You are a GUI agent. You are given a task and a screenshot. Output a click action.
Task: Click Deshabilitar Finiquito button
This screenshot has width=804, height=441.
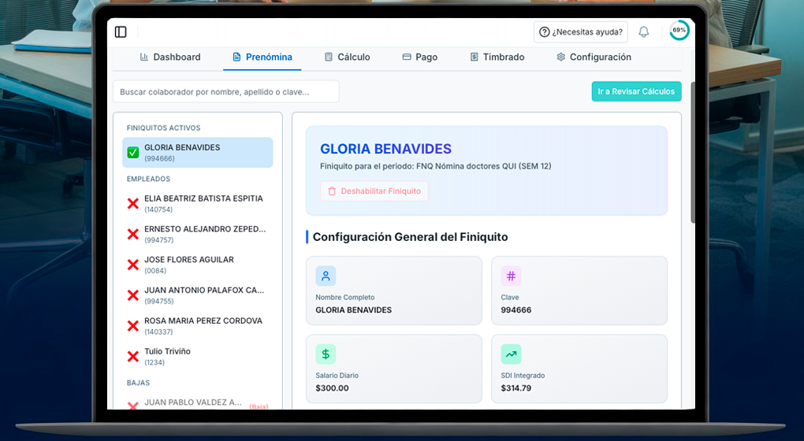tap(374, 191)
